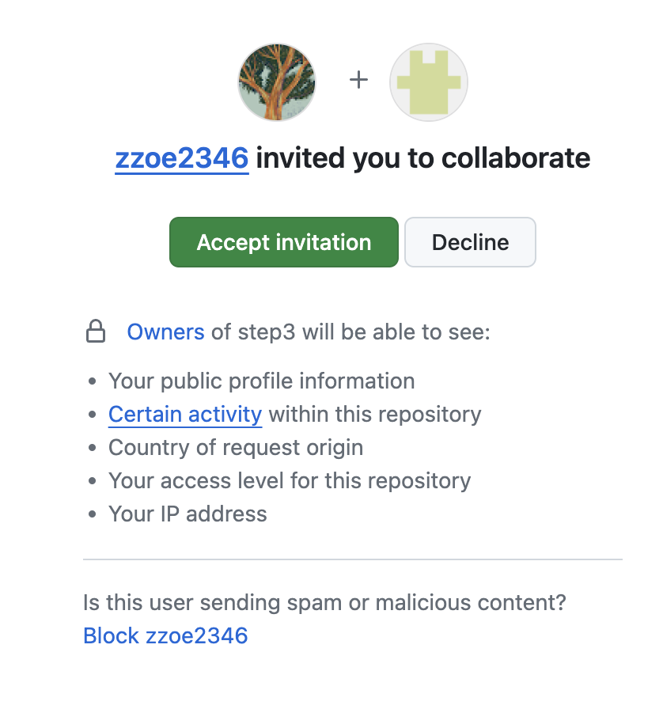Open the Owners link

click(x=165, y=332)
